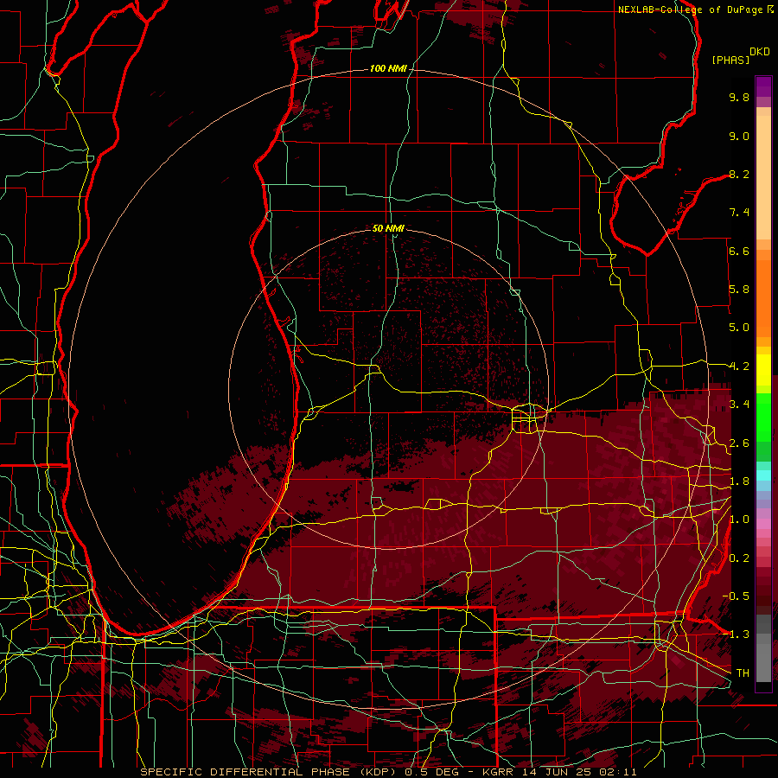Screen dimensions: 778x778
Task: Click the DKD legend header
Action: point(760,52)
